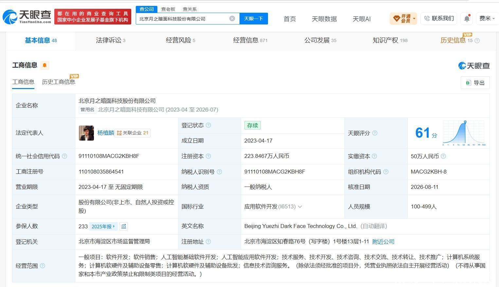Viewport: 499px width, 287px height.
Task: Click the 联系我们 button
Action: [439, 19]
